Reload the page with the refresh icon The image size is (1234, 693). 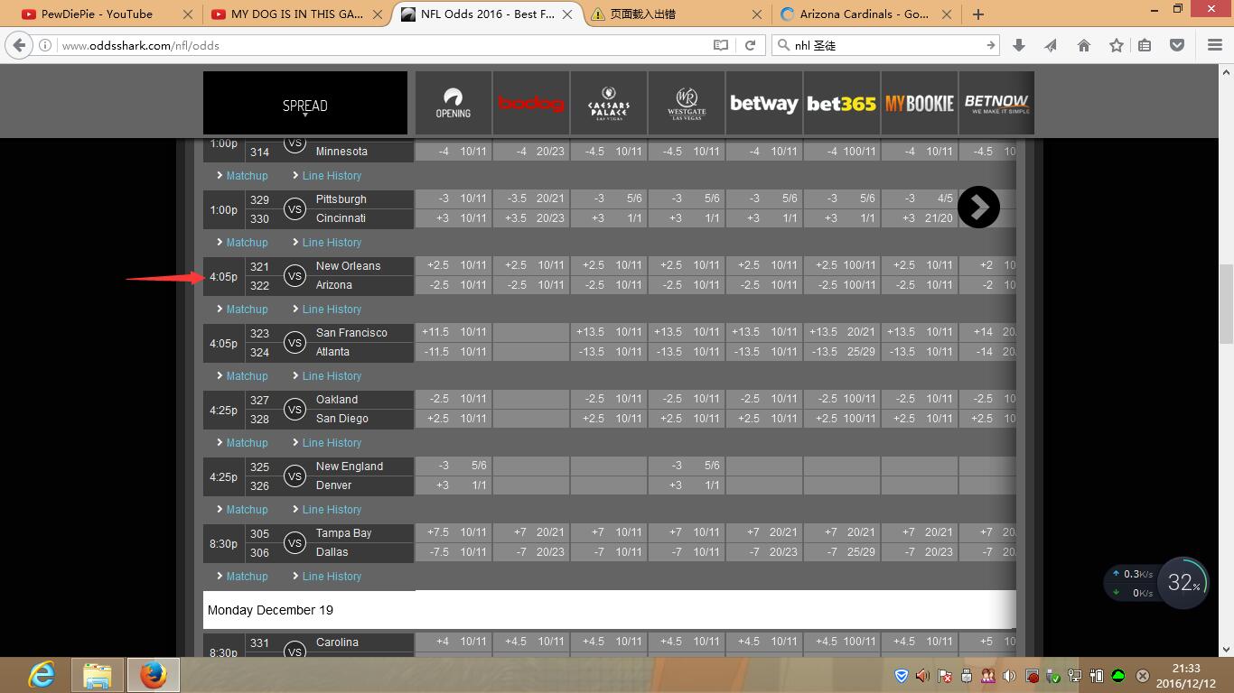pyautogui.click(x=750, y=45)
